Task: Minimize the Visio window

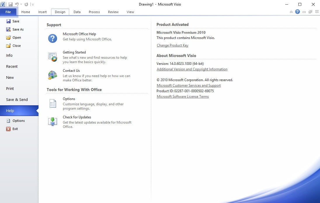Action: 287,4
